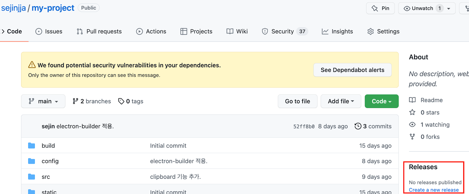Click Create a new release link

pos(434,190)
